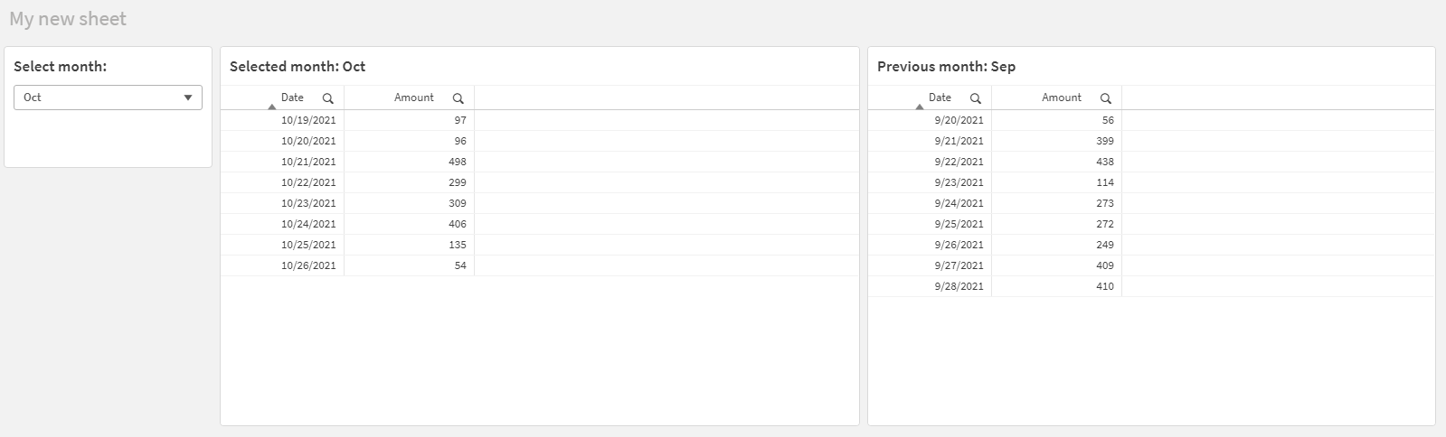Search Date column in Previous month table

(975, 98)
